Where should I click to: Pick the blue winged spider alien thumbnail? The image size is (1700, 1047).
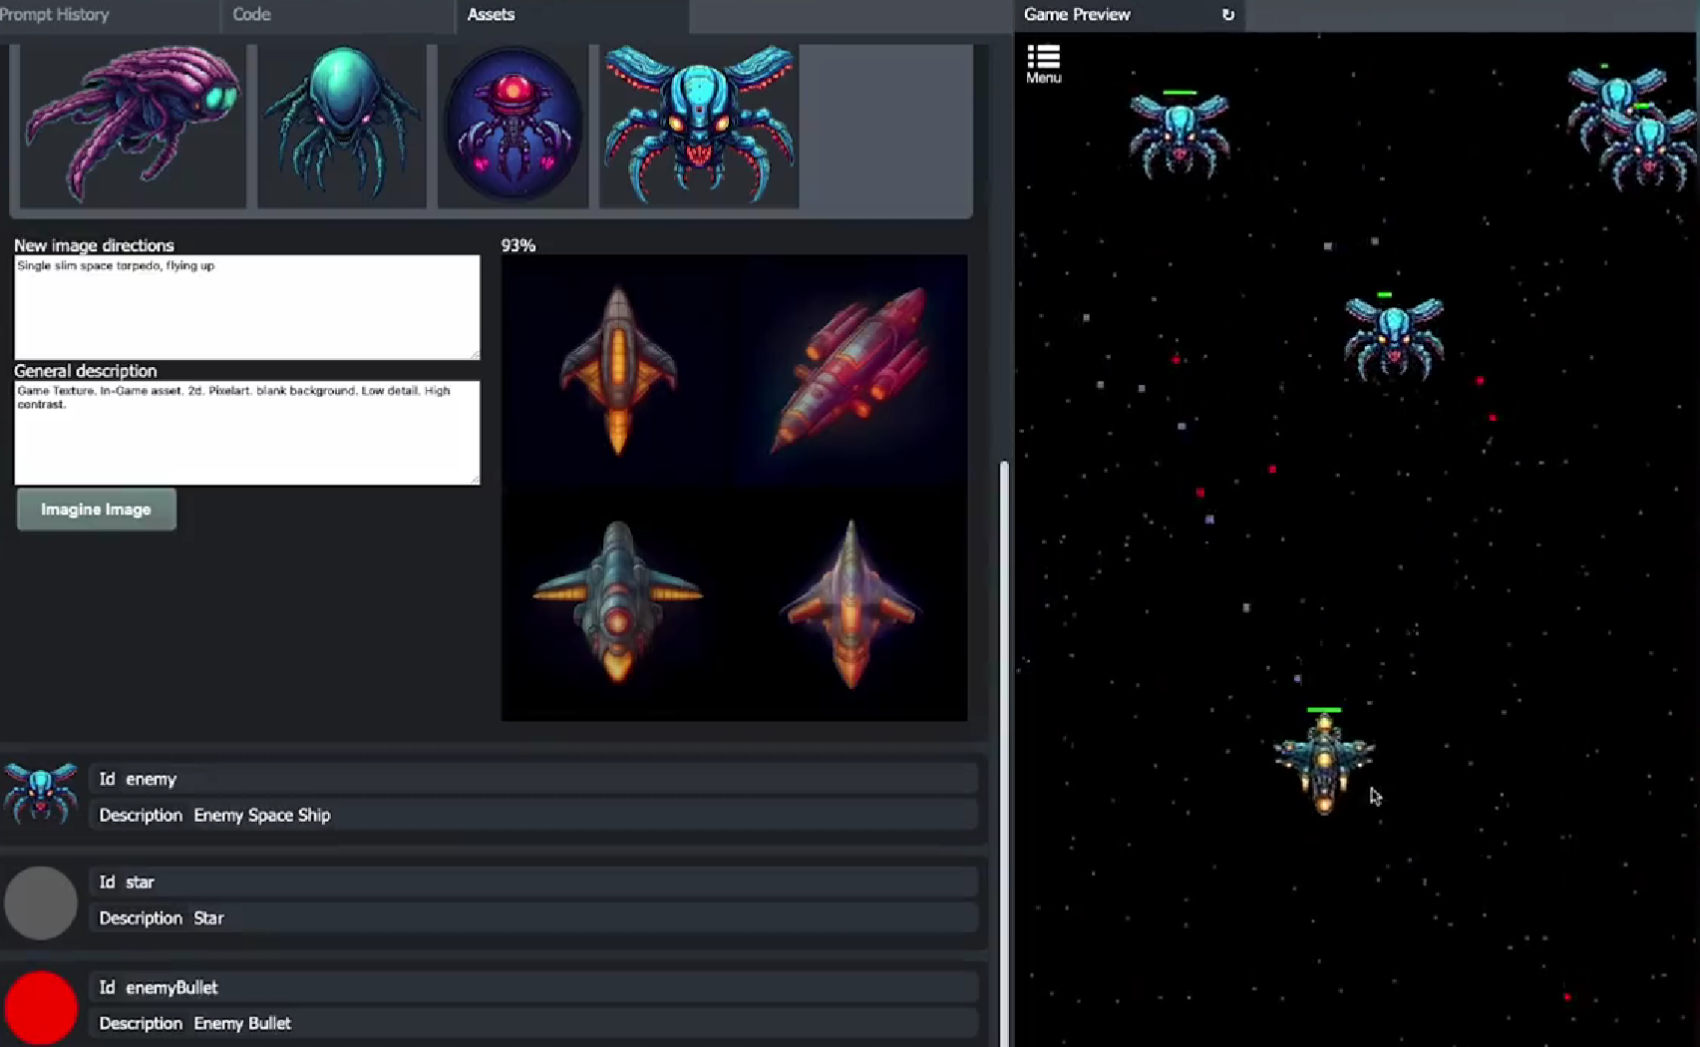[x=698, y=125]
